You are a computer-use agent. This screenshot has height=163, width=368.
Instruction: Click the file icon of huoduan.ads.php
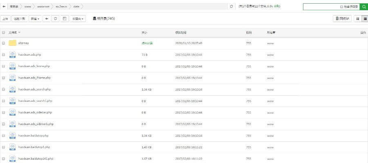[x=12, y=54]
